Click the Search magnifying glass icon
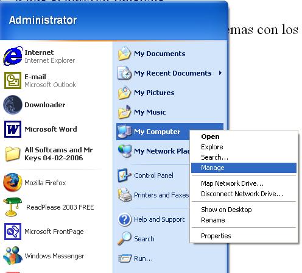302x273 pixels. pyautogui.click(x=124, y=239)
